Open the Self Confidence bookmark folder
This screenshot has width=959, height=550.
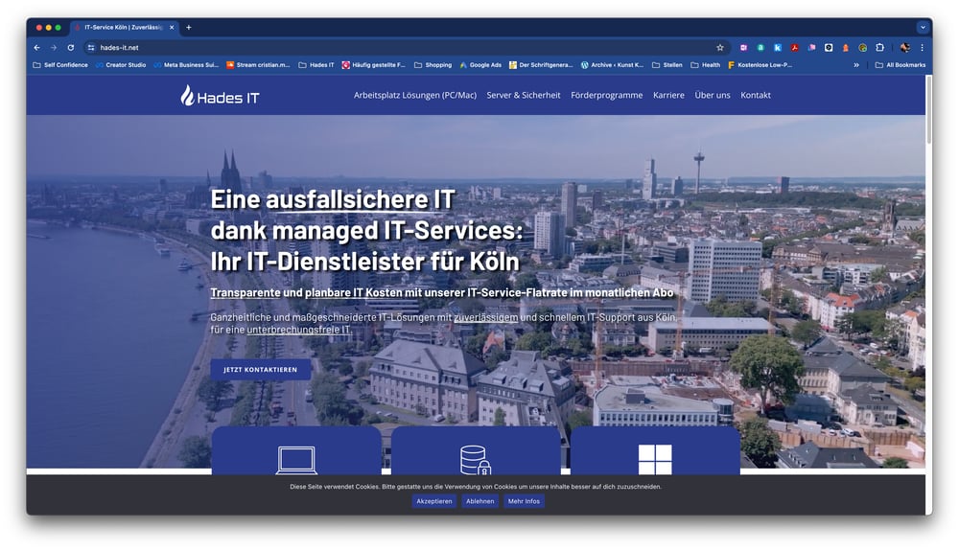point(59,65)
